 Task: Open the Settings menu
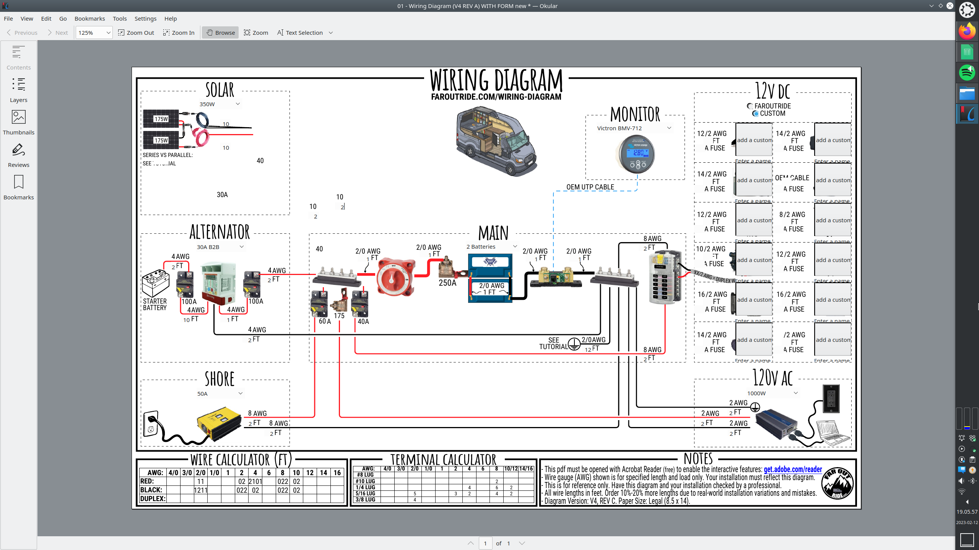coord(145,18)
